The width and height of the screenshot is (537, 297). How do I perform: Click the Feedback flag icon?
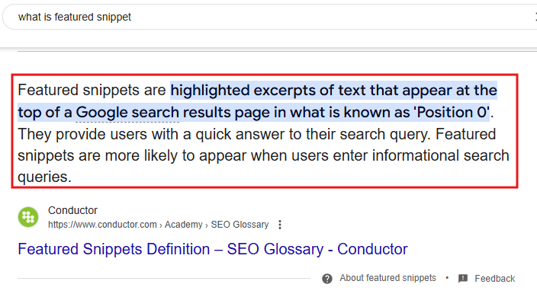tap(463, 279)
